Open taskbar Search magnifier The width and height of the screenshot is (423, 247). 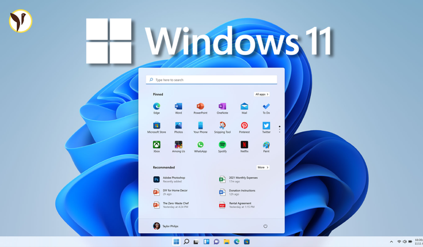[186, 242]
